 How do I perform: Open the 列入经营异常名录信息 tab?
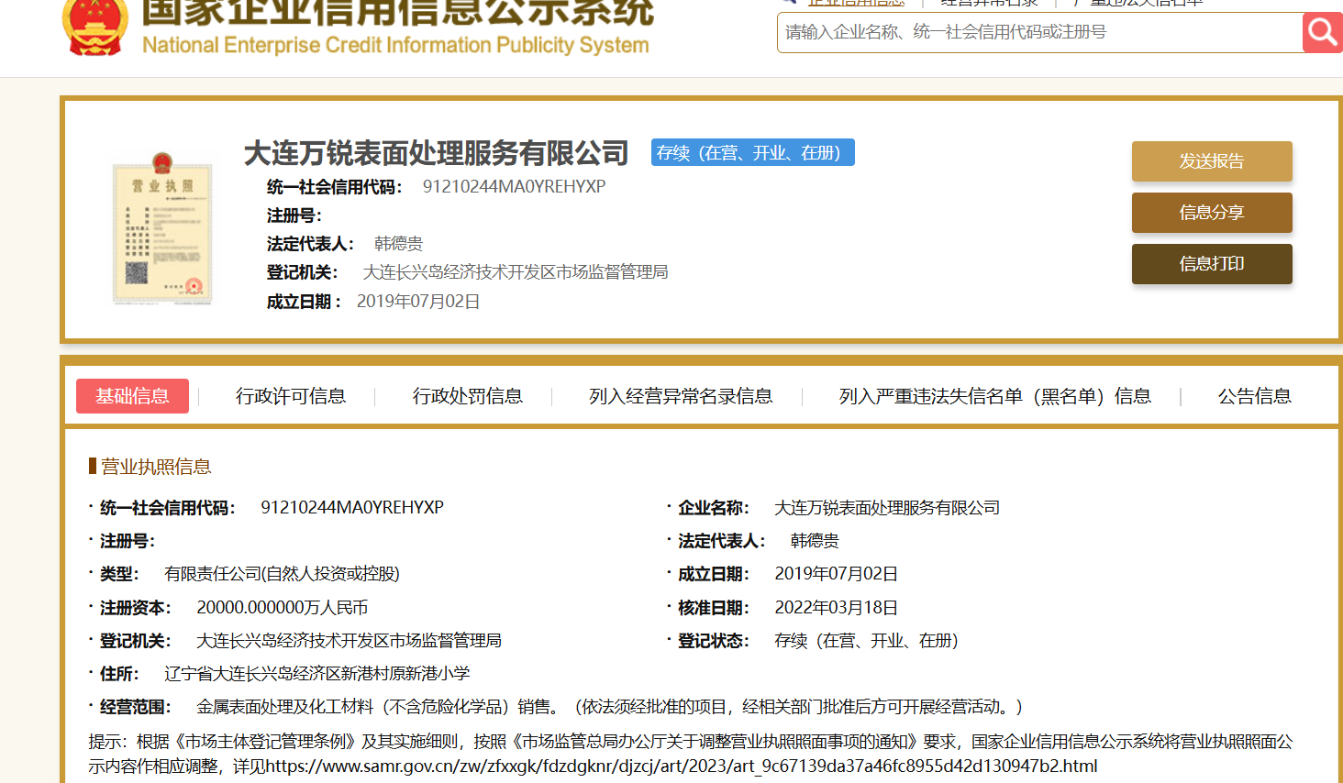(681, 396)
